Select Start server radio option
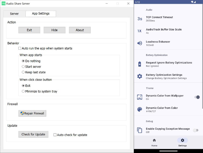 pyautogui.click(x=23, y=67)
